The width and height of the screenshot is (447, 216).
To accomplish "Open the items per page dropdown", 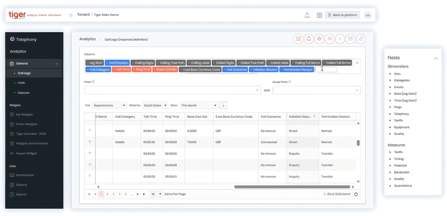I will coord(156,194).
